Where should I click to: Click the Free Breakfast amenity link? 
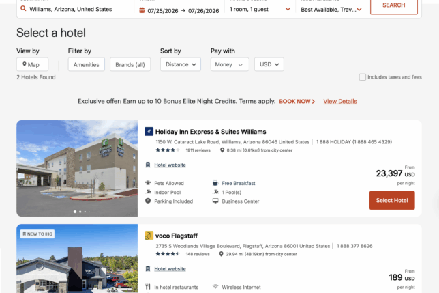pos(239,183)
